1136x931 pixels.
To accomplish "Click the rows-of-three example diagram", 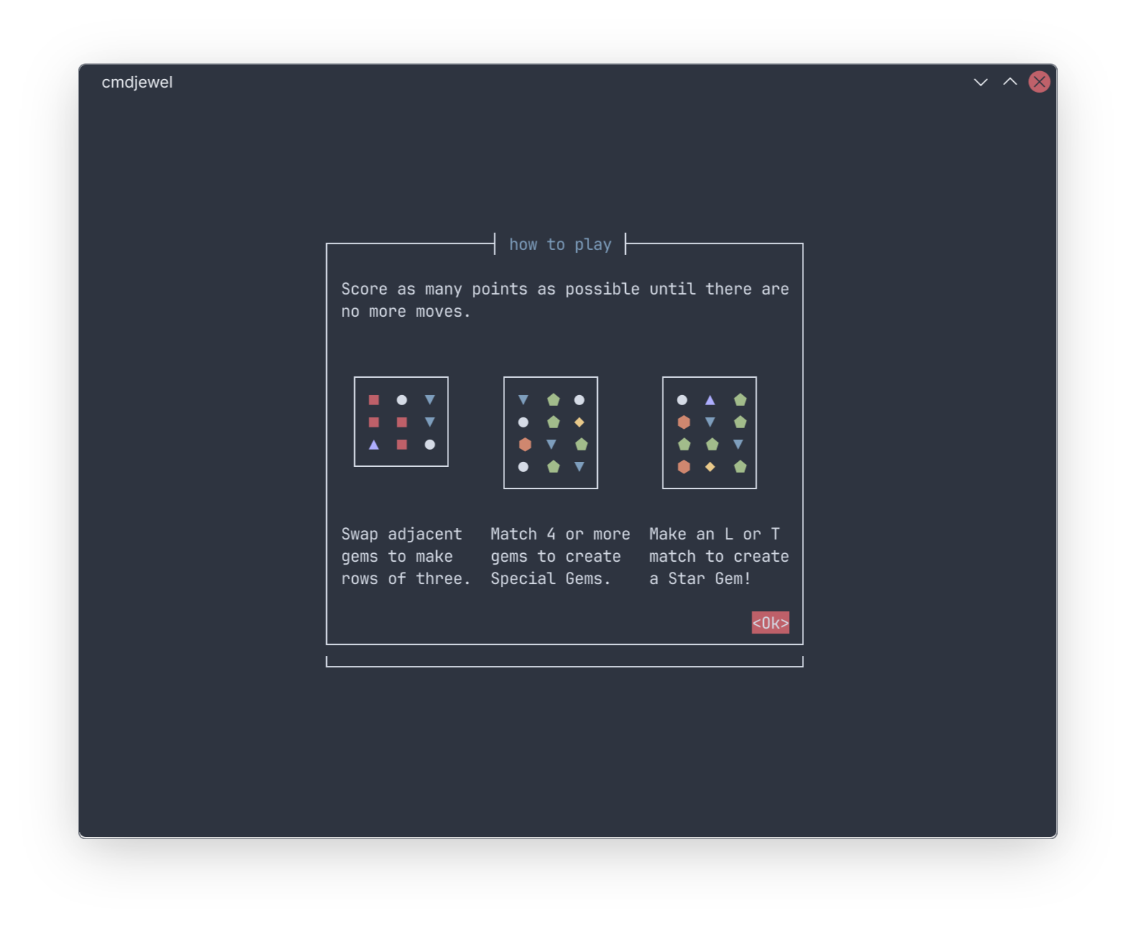I will coord(401,422).
